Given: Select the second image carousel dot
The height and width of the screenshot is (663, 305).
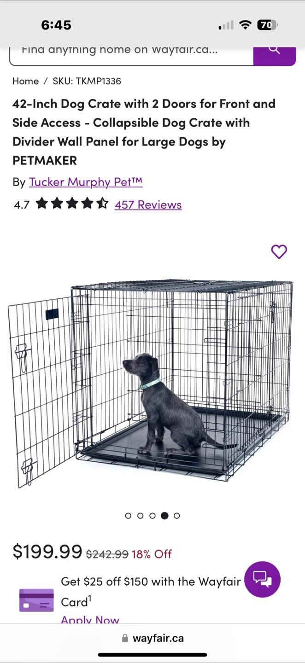Looking at the screenshot, I should [x=140, y=516].
